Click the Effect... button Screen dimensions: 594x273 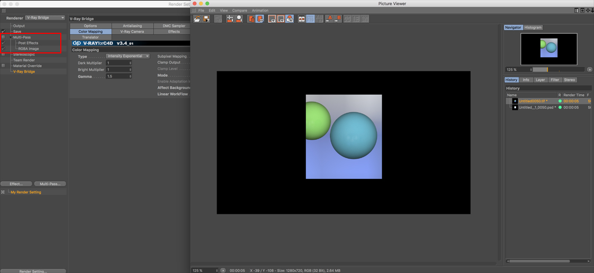(16, 184)
